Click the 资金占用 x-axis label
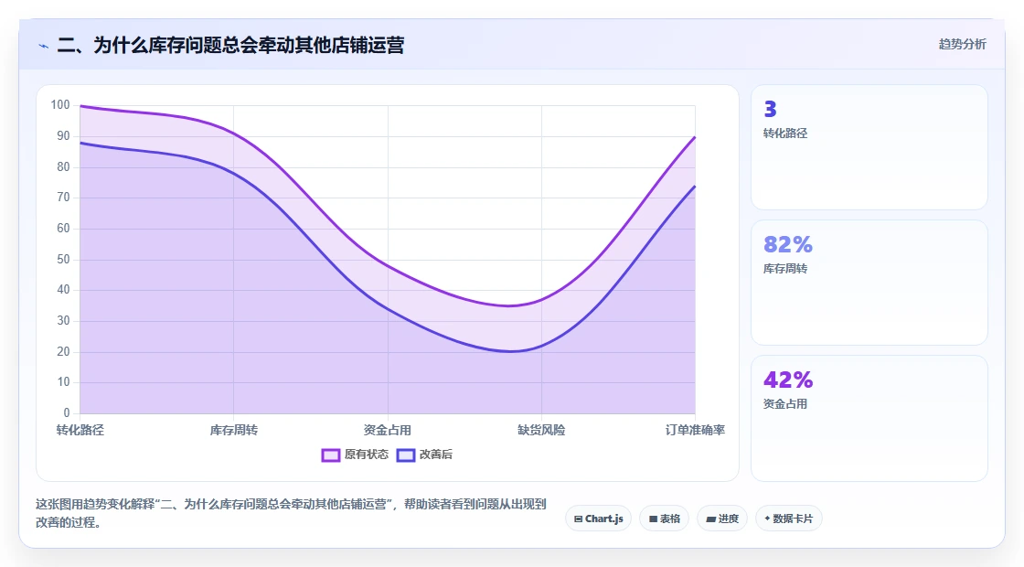This screenshot has width=1024, height=567. 388,430
